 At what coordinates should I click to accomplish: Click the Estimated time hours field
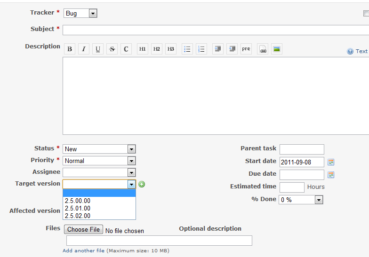tap(292, 187)
